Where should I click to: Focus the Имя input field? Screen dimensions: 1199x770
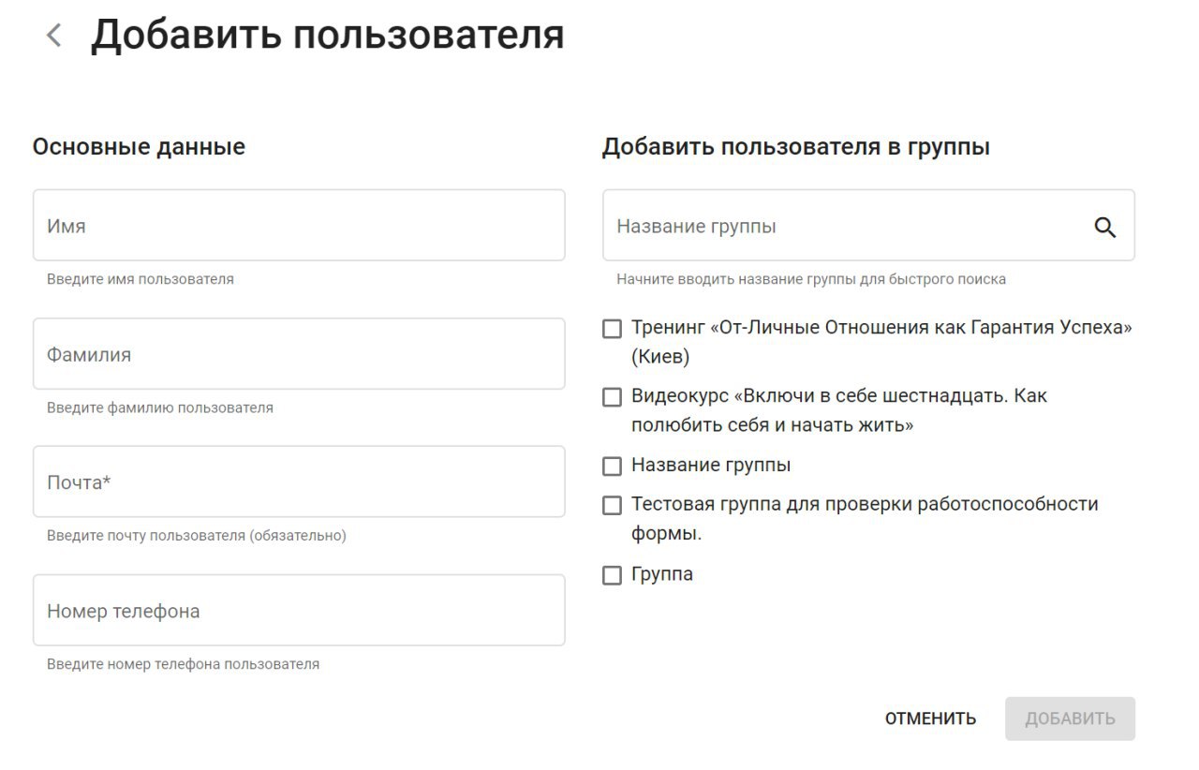299,226
